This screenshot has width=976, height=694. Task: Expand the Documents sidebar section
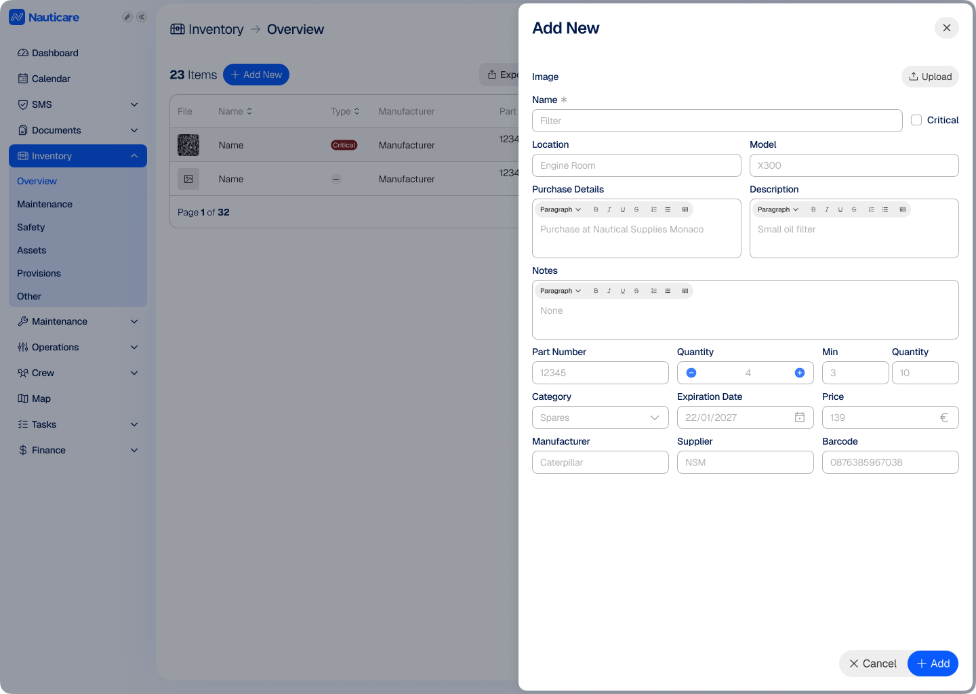coord(78,130)
